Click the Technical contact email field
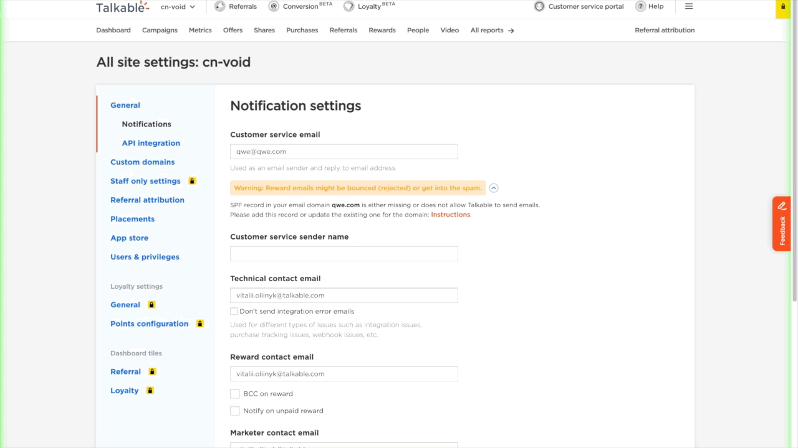This screenshot has width=798, height=448. click(344, 296)
